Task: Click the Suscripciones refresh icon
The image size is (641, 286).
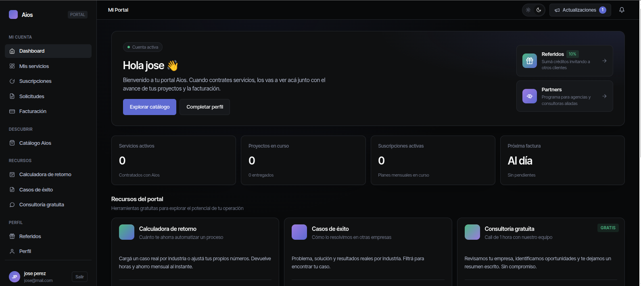Action: point(12,81)
